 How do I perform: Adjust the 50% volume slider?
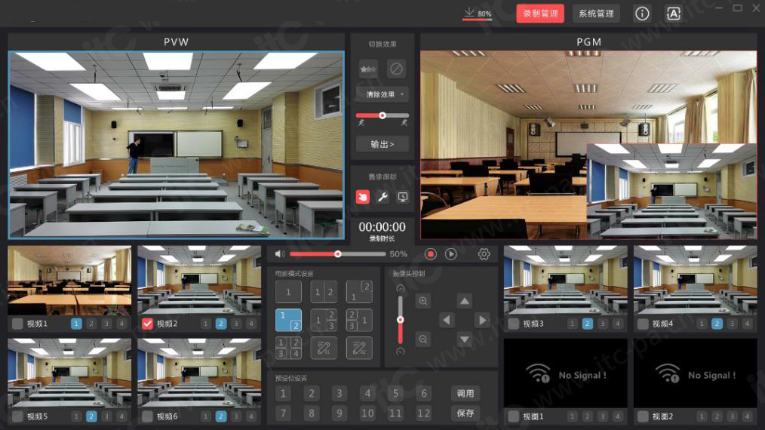[337, 254]
